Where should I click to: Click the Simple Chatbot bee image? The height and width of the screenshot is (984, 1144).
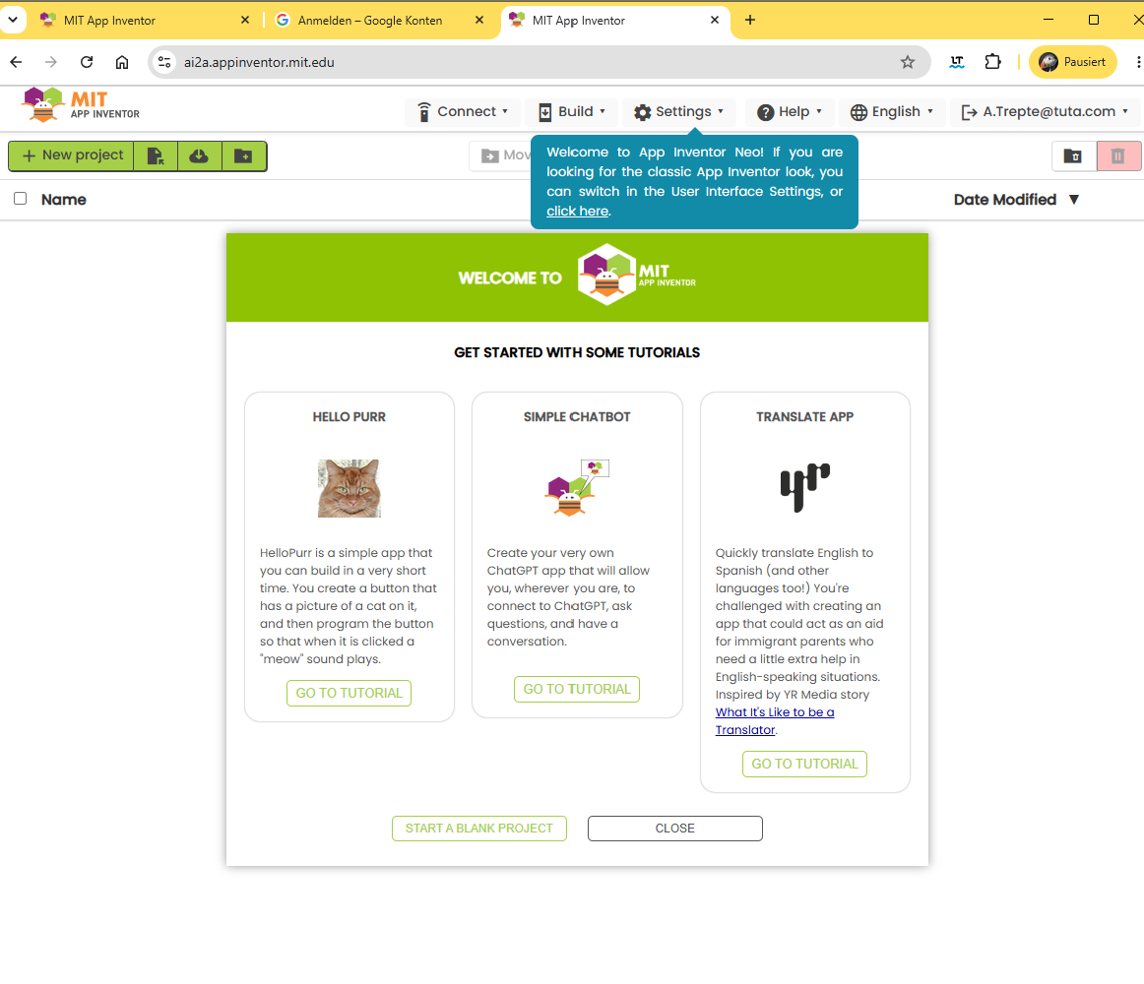576,488
